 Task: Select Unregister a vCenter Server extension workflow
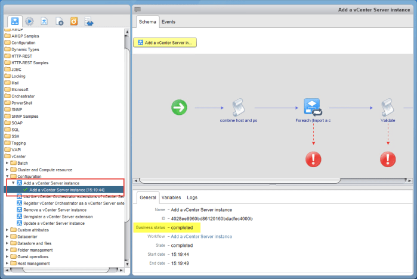click(x=58, y=217)
